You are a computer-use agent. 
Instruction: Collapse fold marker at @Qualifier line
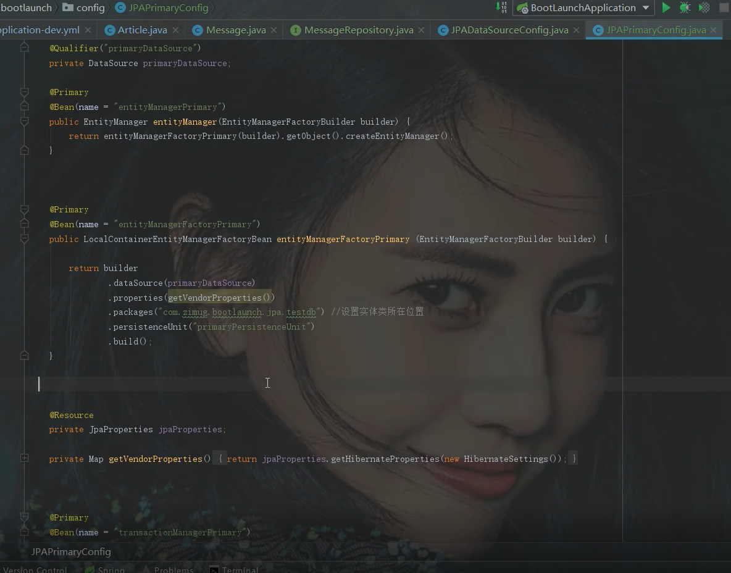click(25, 48)
